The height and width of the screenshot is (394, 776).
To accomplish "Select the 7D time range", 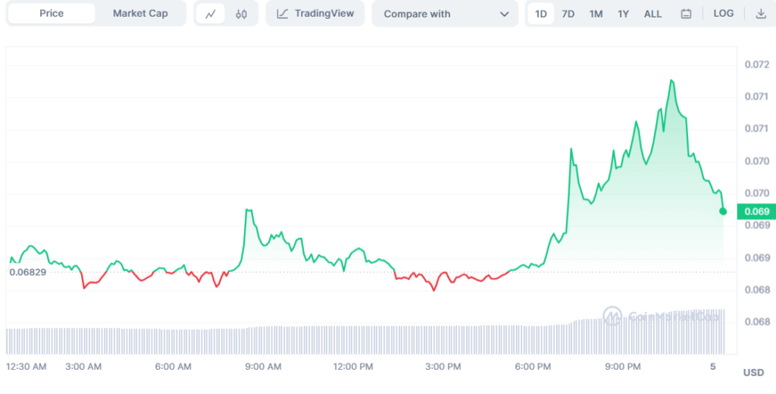I will point(568,14).
